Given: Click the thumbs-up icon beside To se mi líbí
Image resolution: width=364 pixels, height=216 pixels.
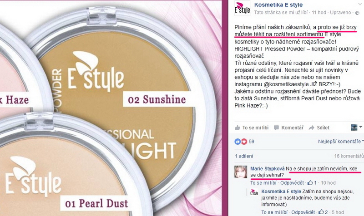Looking at the screenshot, I should pos(237,128).
